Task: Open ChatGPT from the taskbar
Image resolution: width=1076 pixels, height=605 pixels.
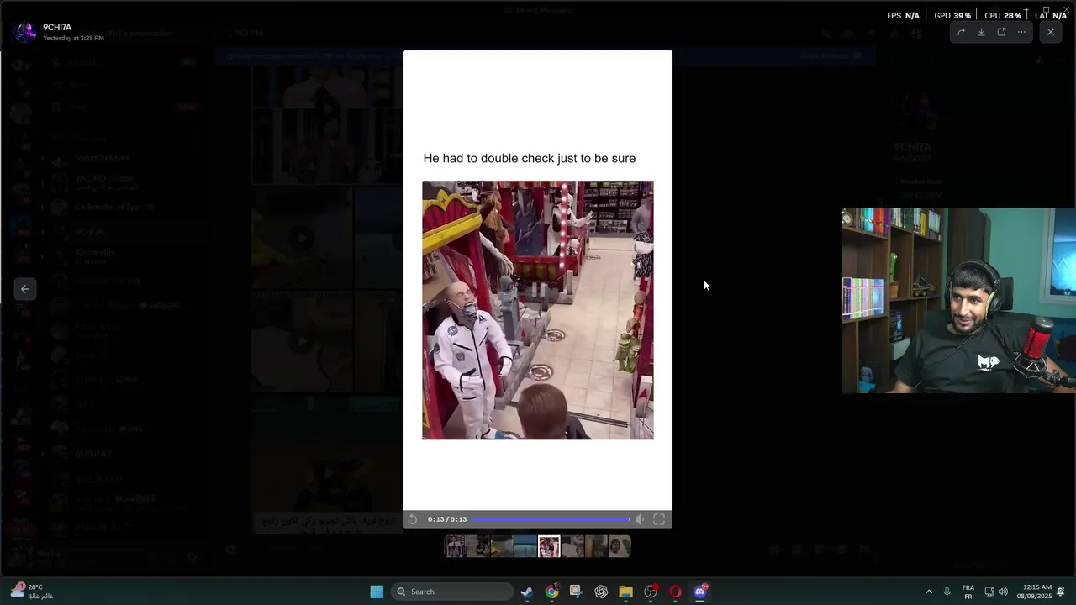Action: coord(601,592)
